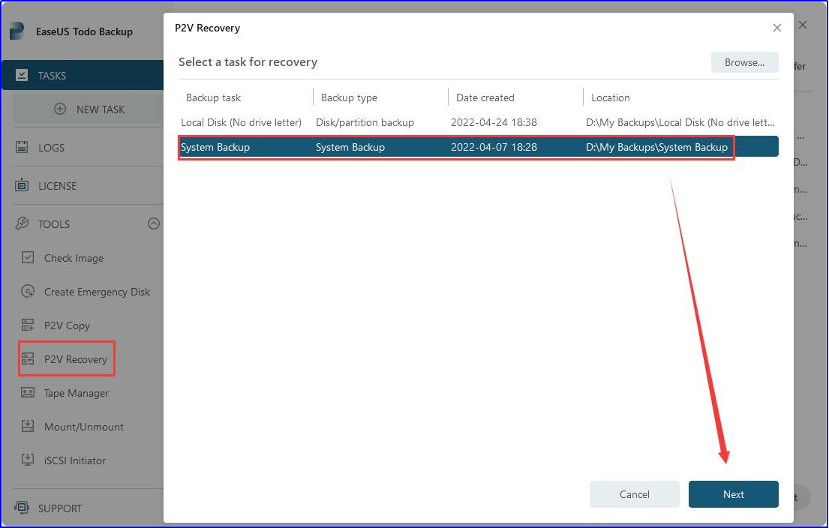Create a NEW TASK

tap(88, 109)
